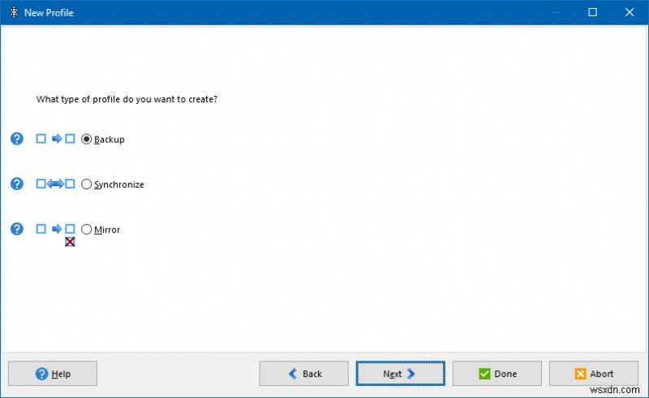Maximize the New Profile window

(x=592, y=12)
